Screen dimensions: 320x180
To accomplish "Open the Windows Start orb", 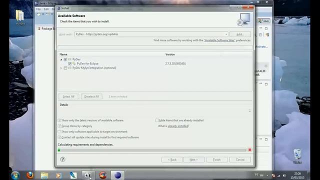I will (x=15, y=175).
